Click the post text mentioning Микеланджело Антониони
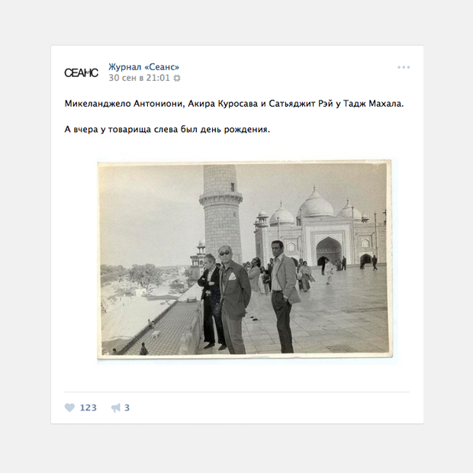Screen dimensions: 473x473 (234, 104)
